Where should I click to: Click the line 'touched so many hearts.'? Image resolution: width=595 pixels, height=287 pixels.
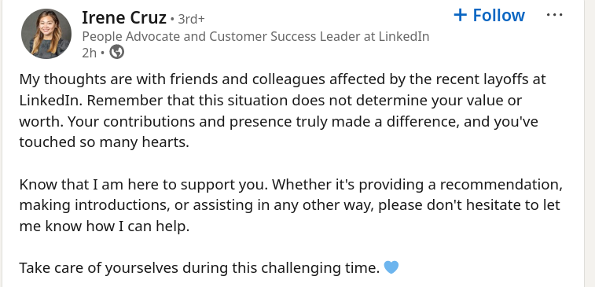pyautogui.click(x=104, y=142)
